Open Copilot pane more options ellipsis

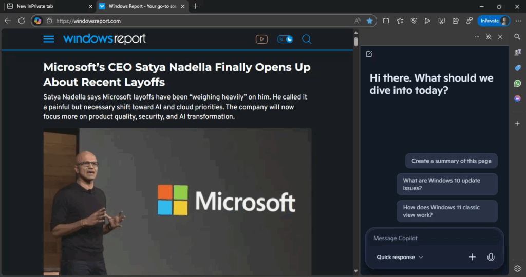coord(477,37)
